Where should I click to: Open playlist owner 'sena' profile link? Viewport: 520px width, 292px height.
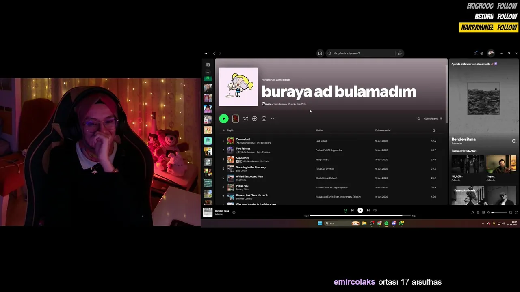tap(269, 104)
